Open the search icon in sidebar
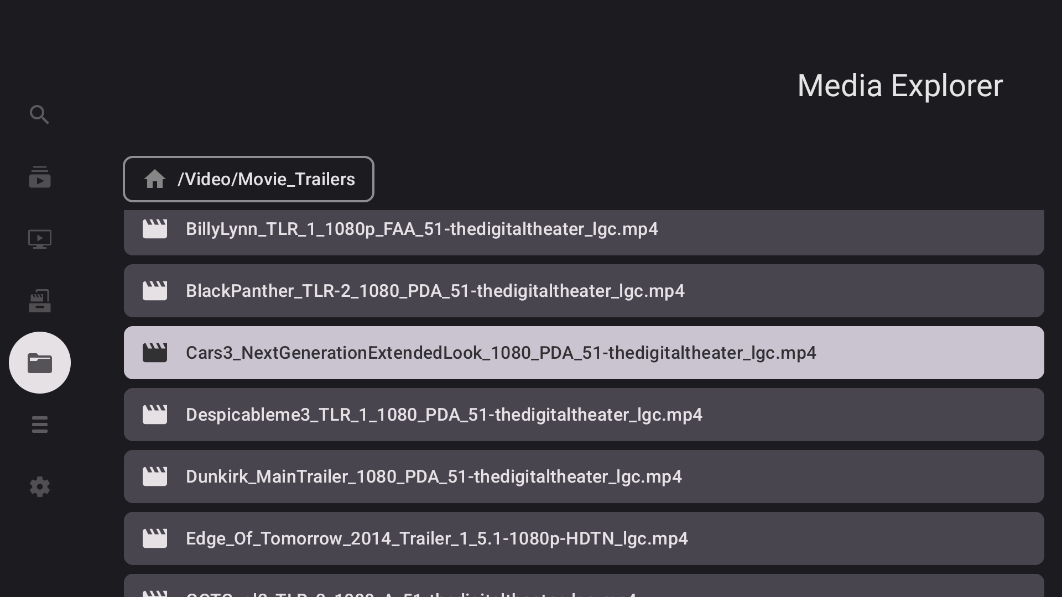1062x597 pixels. (39, 115)
